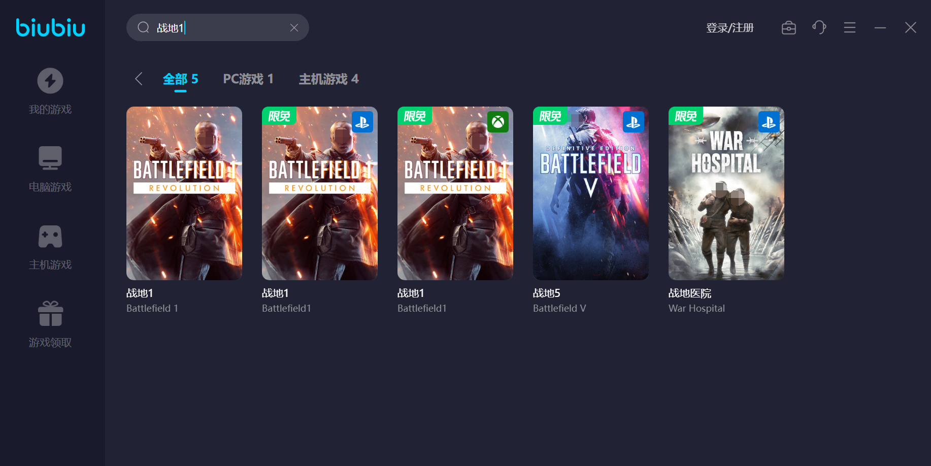
Task: Select the Xbox Battlefield 1 cover
Action: click(455, 193)
